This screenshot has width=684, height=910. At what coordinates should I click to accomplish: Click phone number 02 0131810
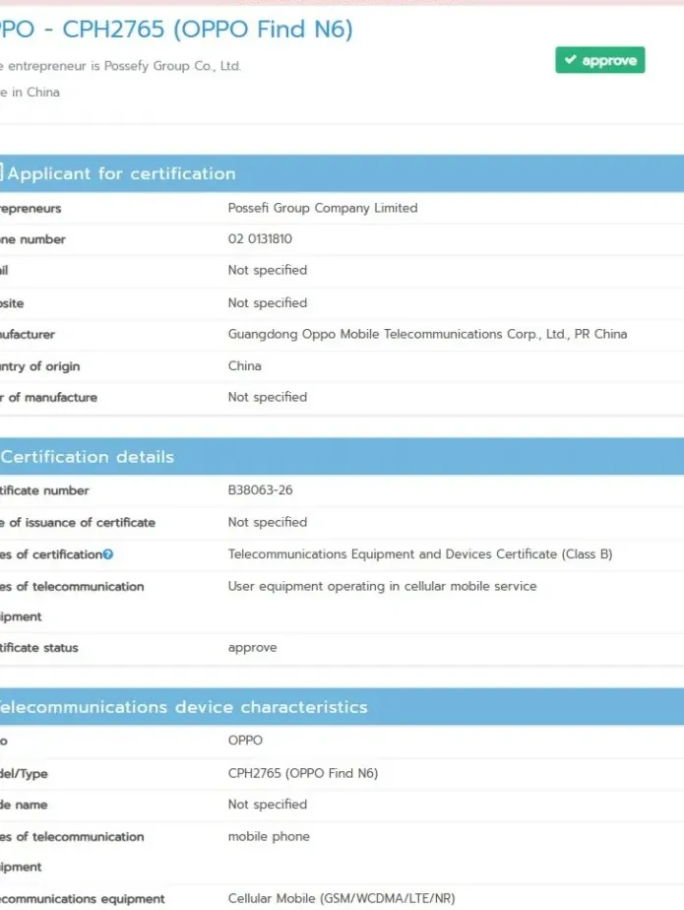click(x=260, y=238)
